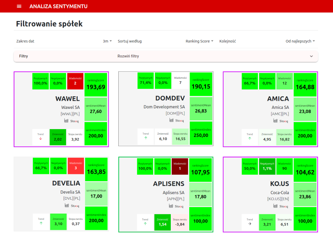Viewport: 333px width, 239px height.
Task: Open the date range dropdown showing 3m
Action: pos(107,41)
